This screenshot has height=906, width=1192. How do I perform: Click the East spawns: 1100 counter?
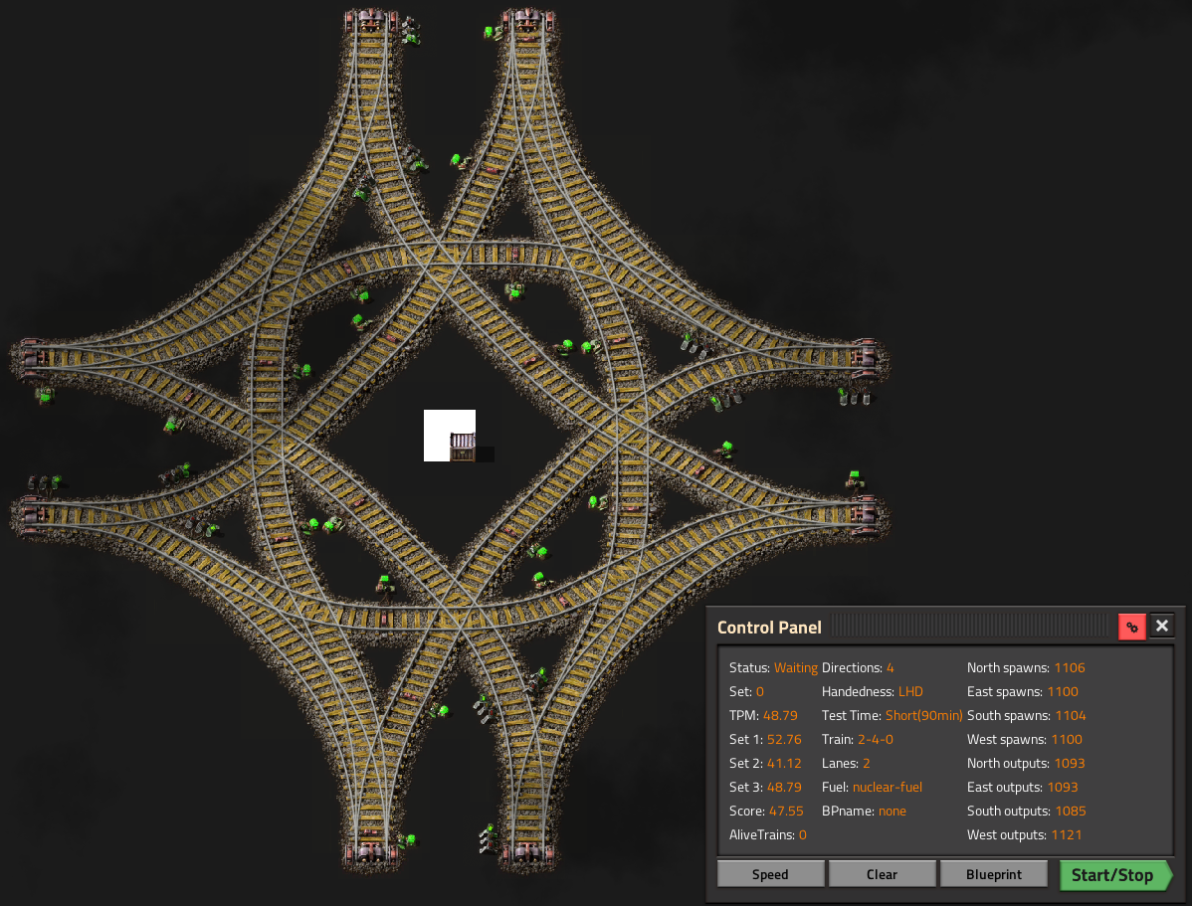tap(1023, 691)
